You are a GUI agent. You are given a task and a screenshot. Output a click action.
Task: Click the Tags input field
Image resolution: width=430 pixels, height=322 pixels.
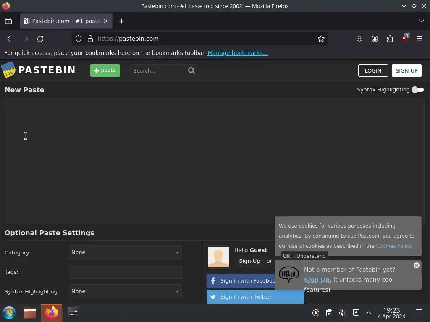[x=125, y=272]
